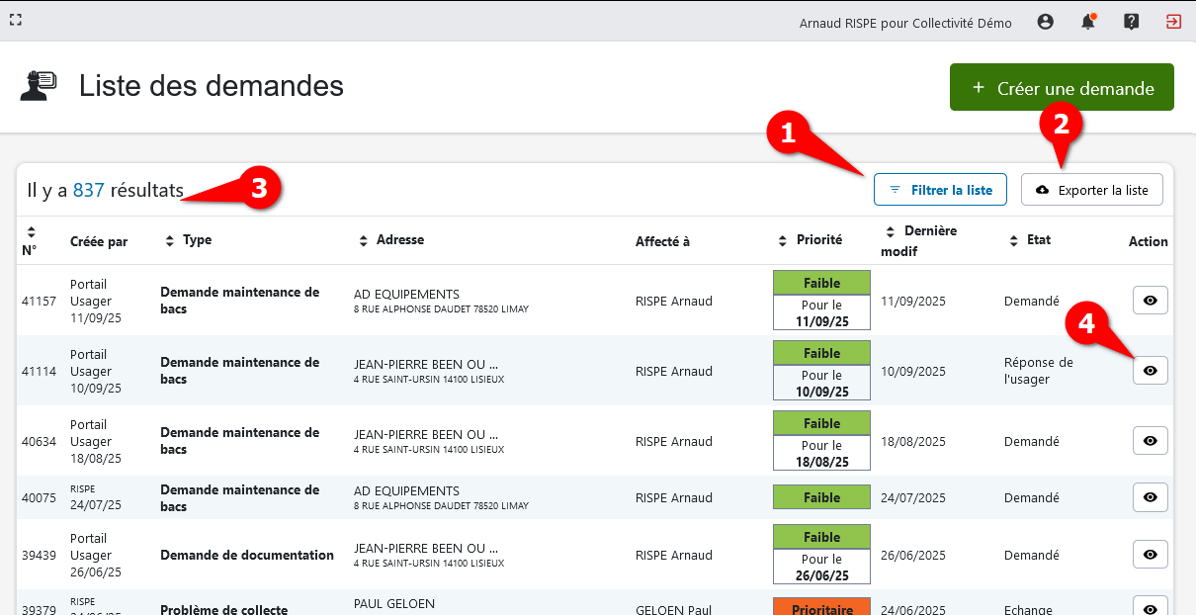
Task: Sort by Priorité column header
Action: tap(811, 240)
